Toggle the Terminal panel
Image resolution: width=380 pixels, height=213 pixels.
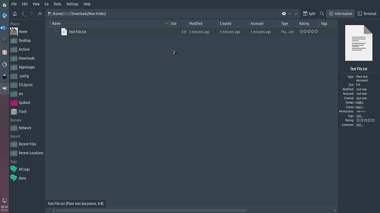coord(367,14)
